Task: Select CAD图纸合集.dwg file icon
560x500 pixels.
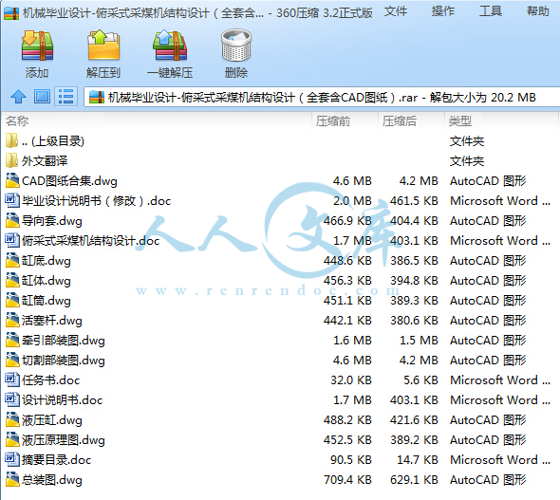Action: click(12, 180)
